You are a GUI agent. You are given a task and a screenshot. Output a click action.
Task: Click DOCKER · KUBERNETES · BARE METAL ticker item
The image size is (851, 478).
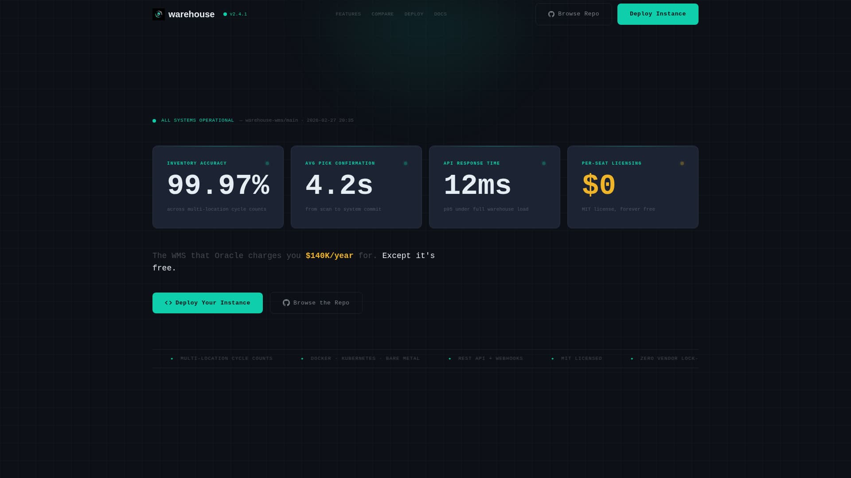(365, 358)
